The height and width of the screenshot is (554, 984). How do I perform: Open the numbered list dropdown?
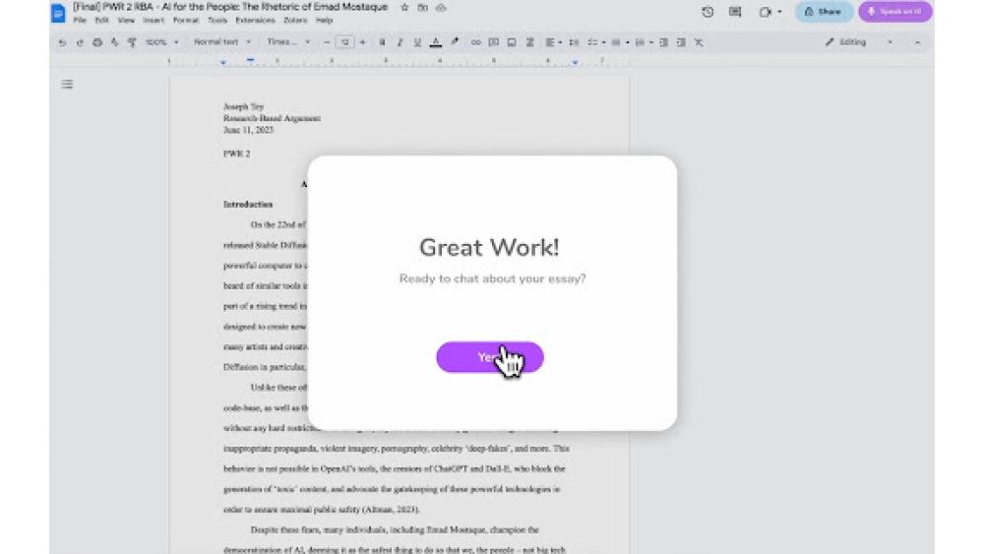coord(644,42)
